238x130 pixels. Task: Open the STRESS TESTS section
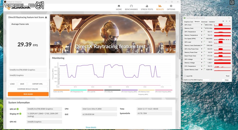[x=147, y=7]
